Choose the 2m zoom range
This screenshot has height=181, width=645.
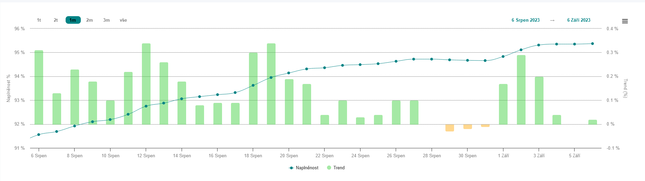(x=89, y=20)
